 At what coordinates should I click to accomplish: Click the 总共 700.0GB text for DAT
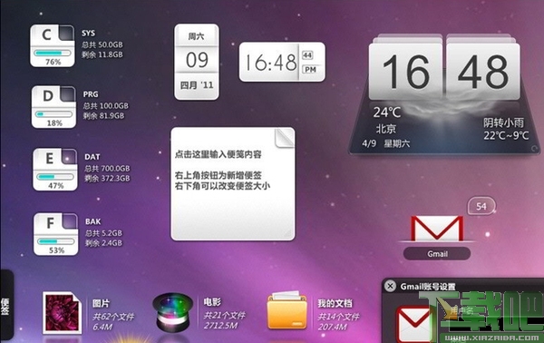click(x=107, y=169)
